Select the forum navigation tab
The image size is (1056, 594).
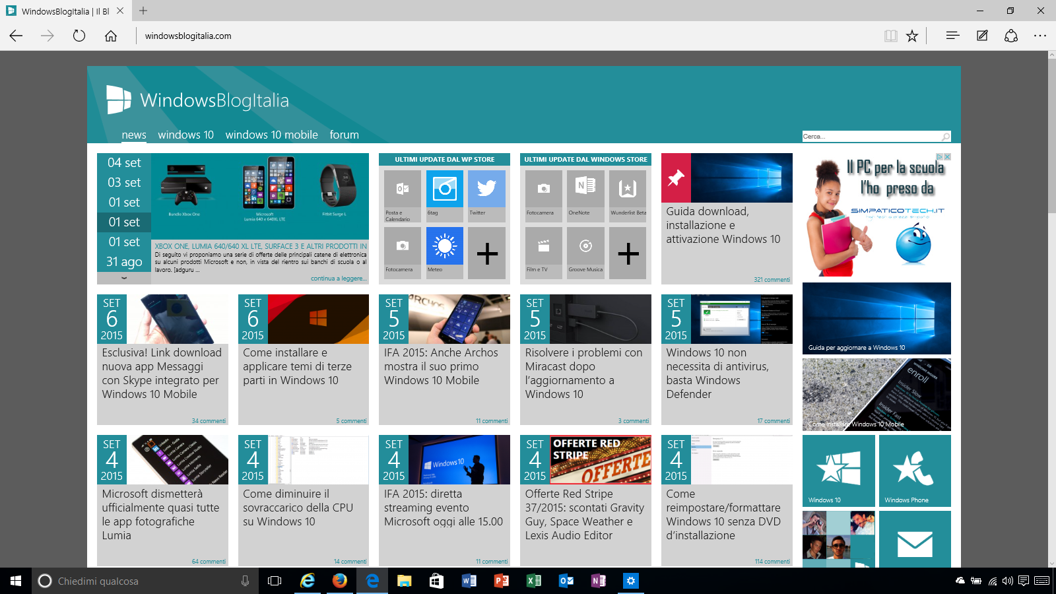click(x=345, y=135)
